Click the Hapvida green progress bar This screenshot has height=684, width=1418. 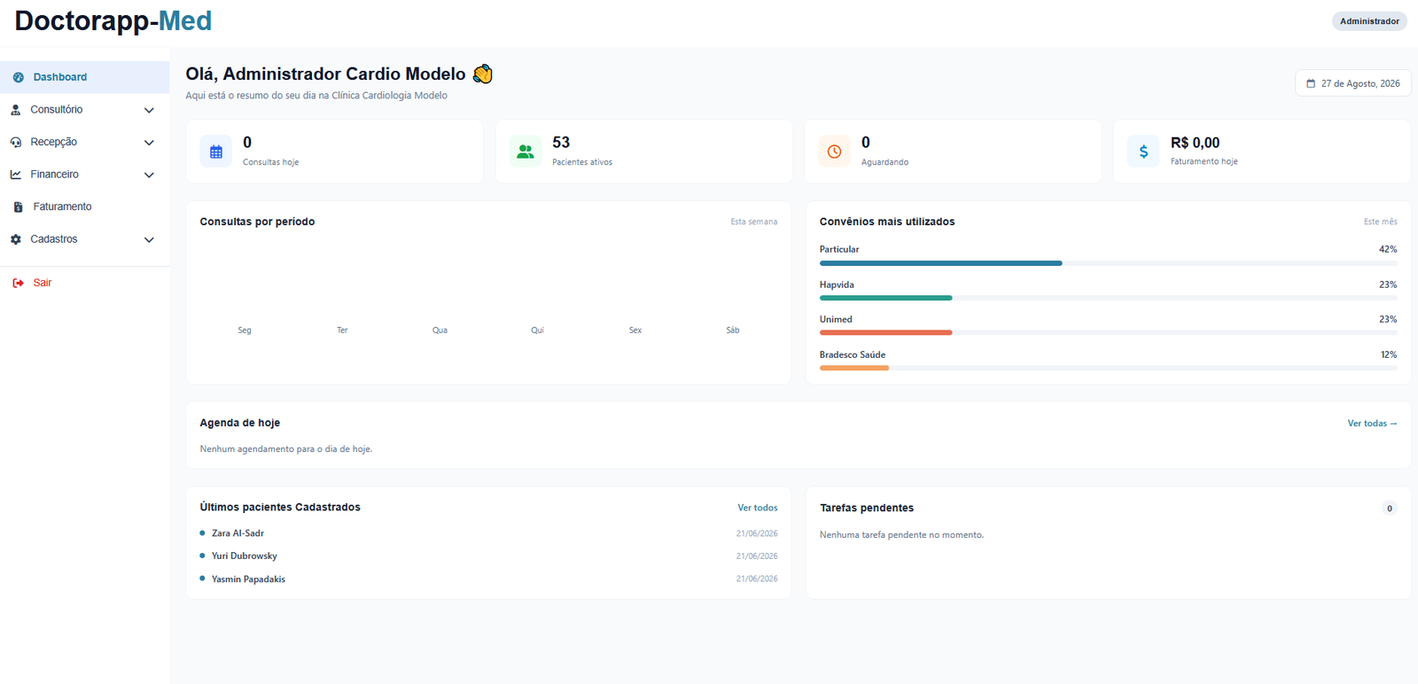pos(885,298)
